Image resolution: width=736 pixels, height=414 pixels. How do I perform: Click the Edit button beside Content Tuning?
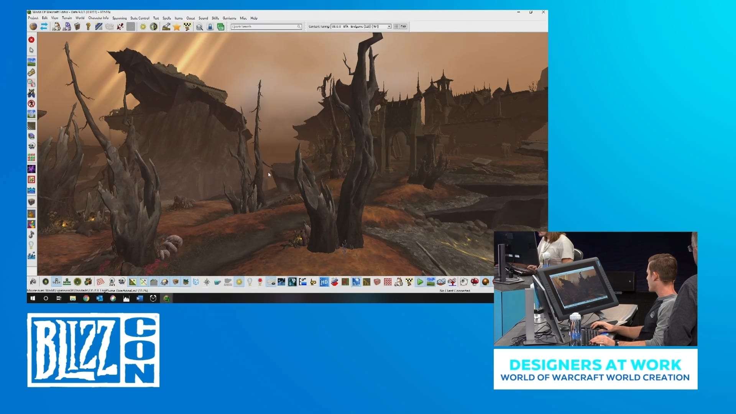coord(403,26)
